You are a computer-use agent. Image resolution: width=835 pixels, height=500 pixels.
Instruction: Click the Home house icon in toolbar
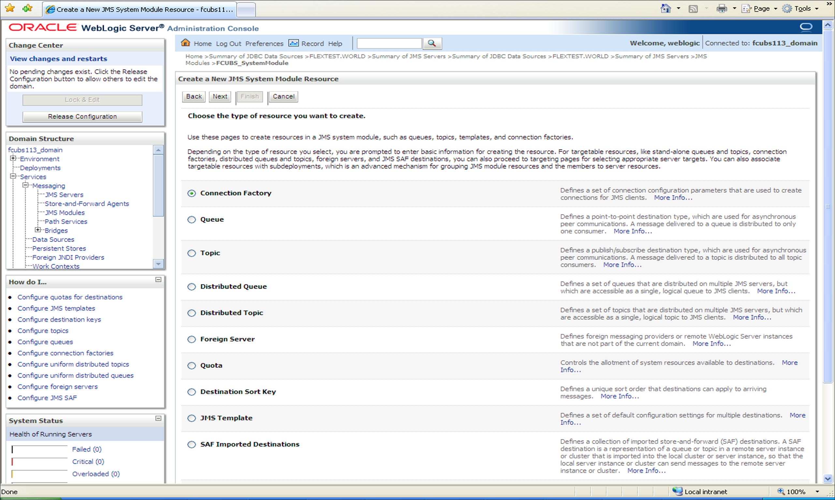185,43
